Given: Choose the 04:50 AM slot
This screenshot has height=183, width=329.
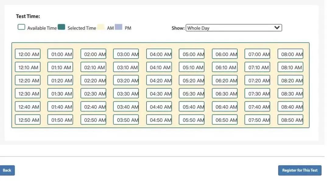Looking at the screenshot, I should (159, 120).
